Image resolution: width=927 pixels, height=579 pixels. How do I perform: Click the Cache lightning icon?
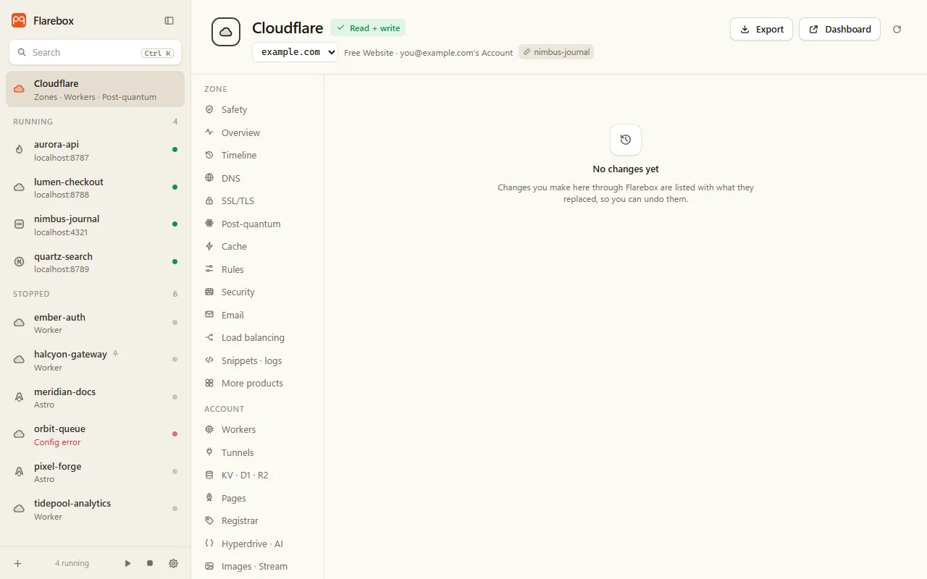209,246
